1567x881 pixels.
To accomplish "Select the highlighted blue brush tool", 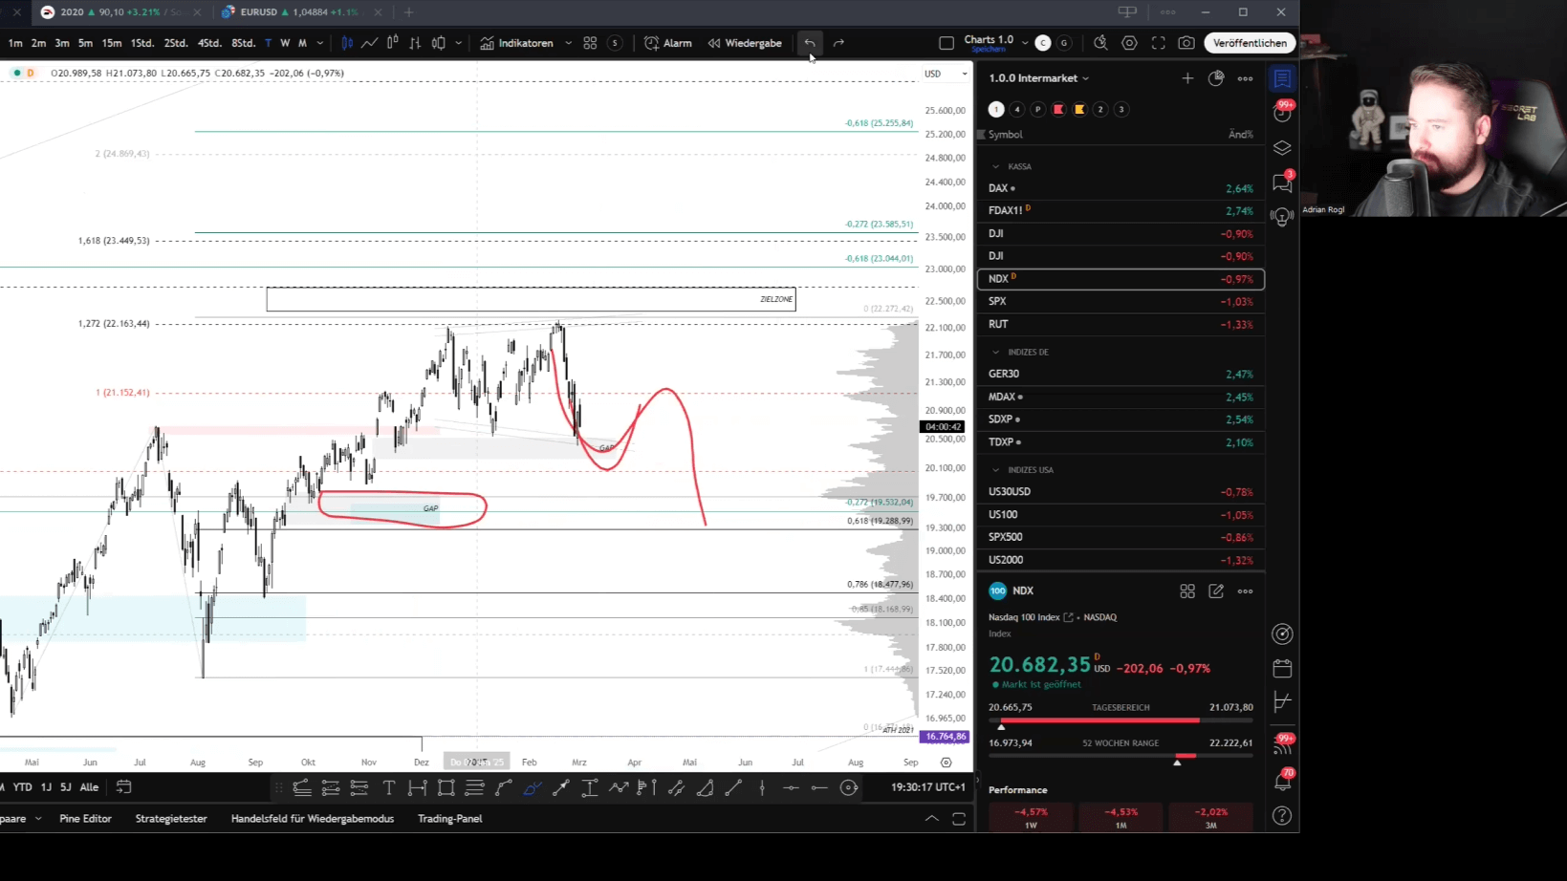I will (533, 787).
